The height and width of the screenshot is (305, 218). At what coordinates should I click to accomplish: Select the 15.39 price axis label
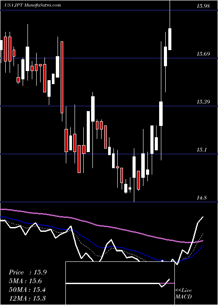click(x=203, y=102)
